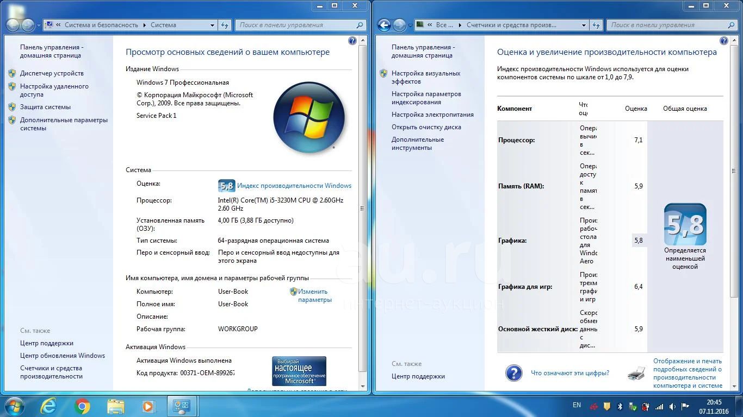This screenshot has width=743, height=417.
Task: Open the volume control tray icon
Action: pos(672,407)
